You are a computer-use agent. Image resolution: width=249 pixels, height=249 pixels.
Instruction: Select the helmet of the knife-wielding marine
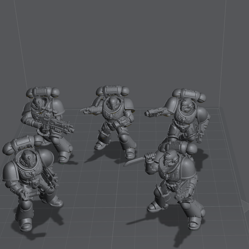click(x=170, y=159)
